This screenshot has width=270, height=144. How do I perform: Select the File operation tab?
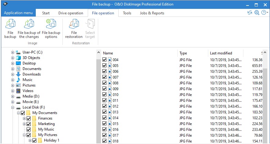tap(103, 13)
